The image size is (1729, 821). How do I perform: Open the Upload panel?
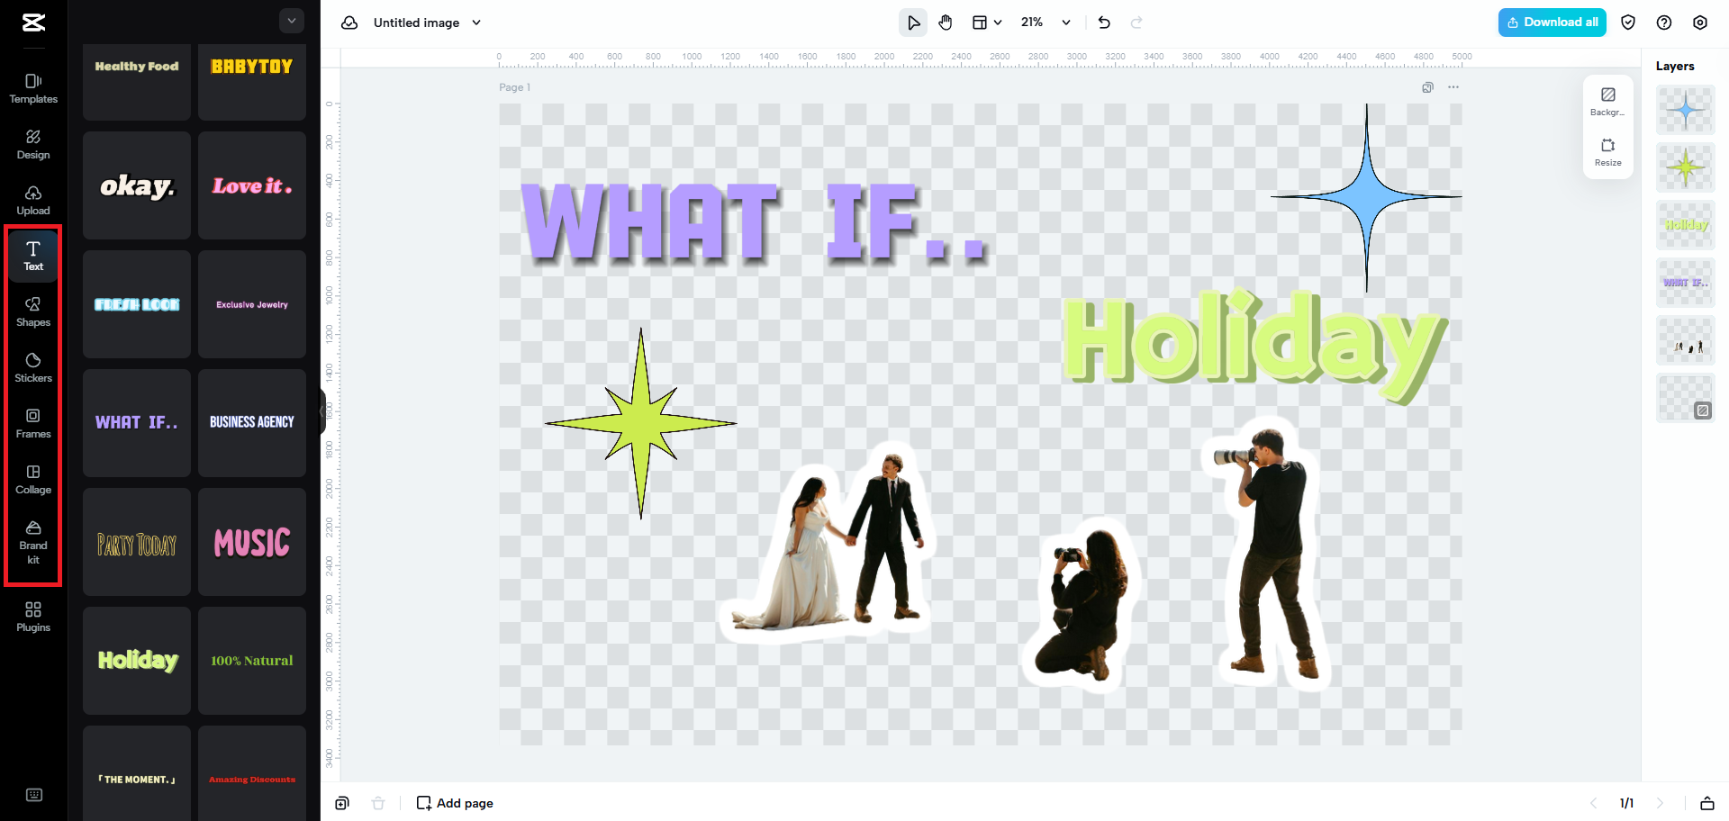click(x=32, y=199)
